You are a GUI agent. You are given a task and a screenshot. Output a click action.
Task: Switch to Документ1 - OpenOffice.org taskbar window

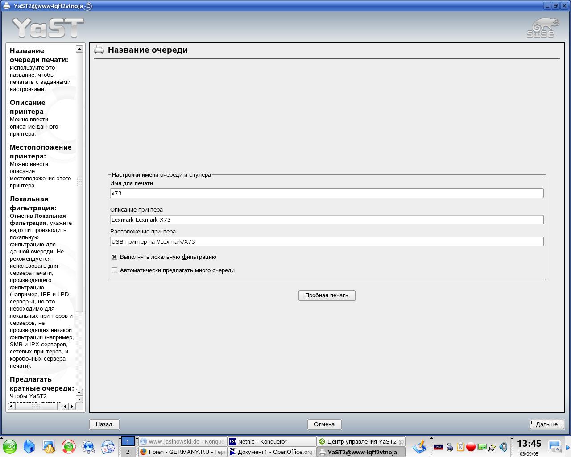[272, 452]
